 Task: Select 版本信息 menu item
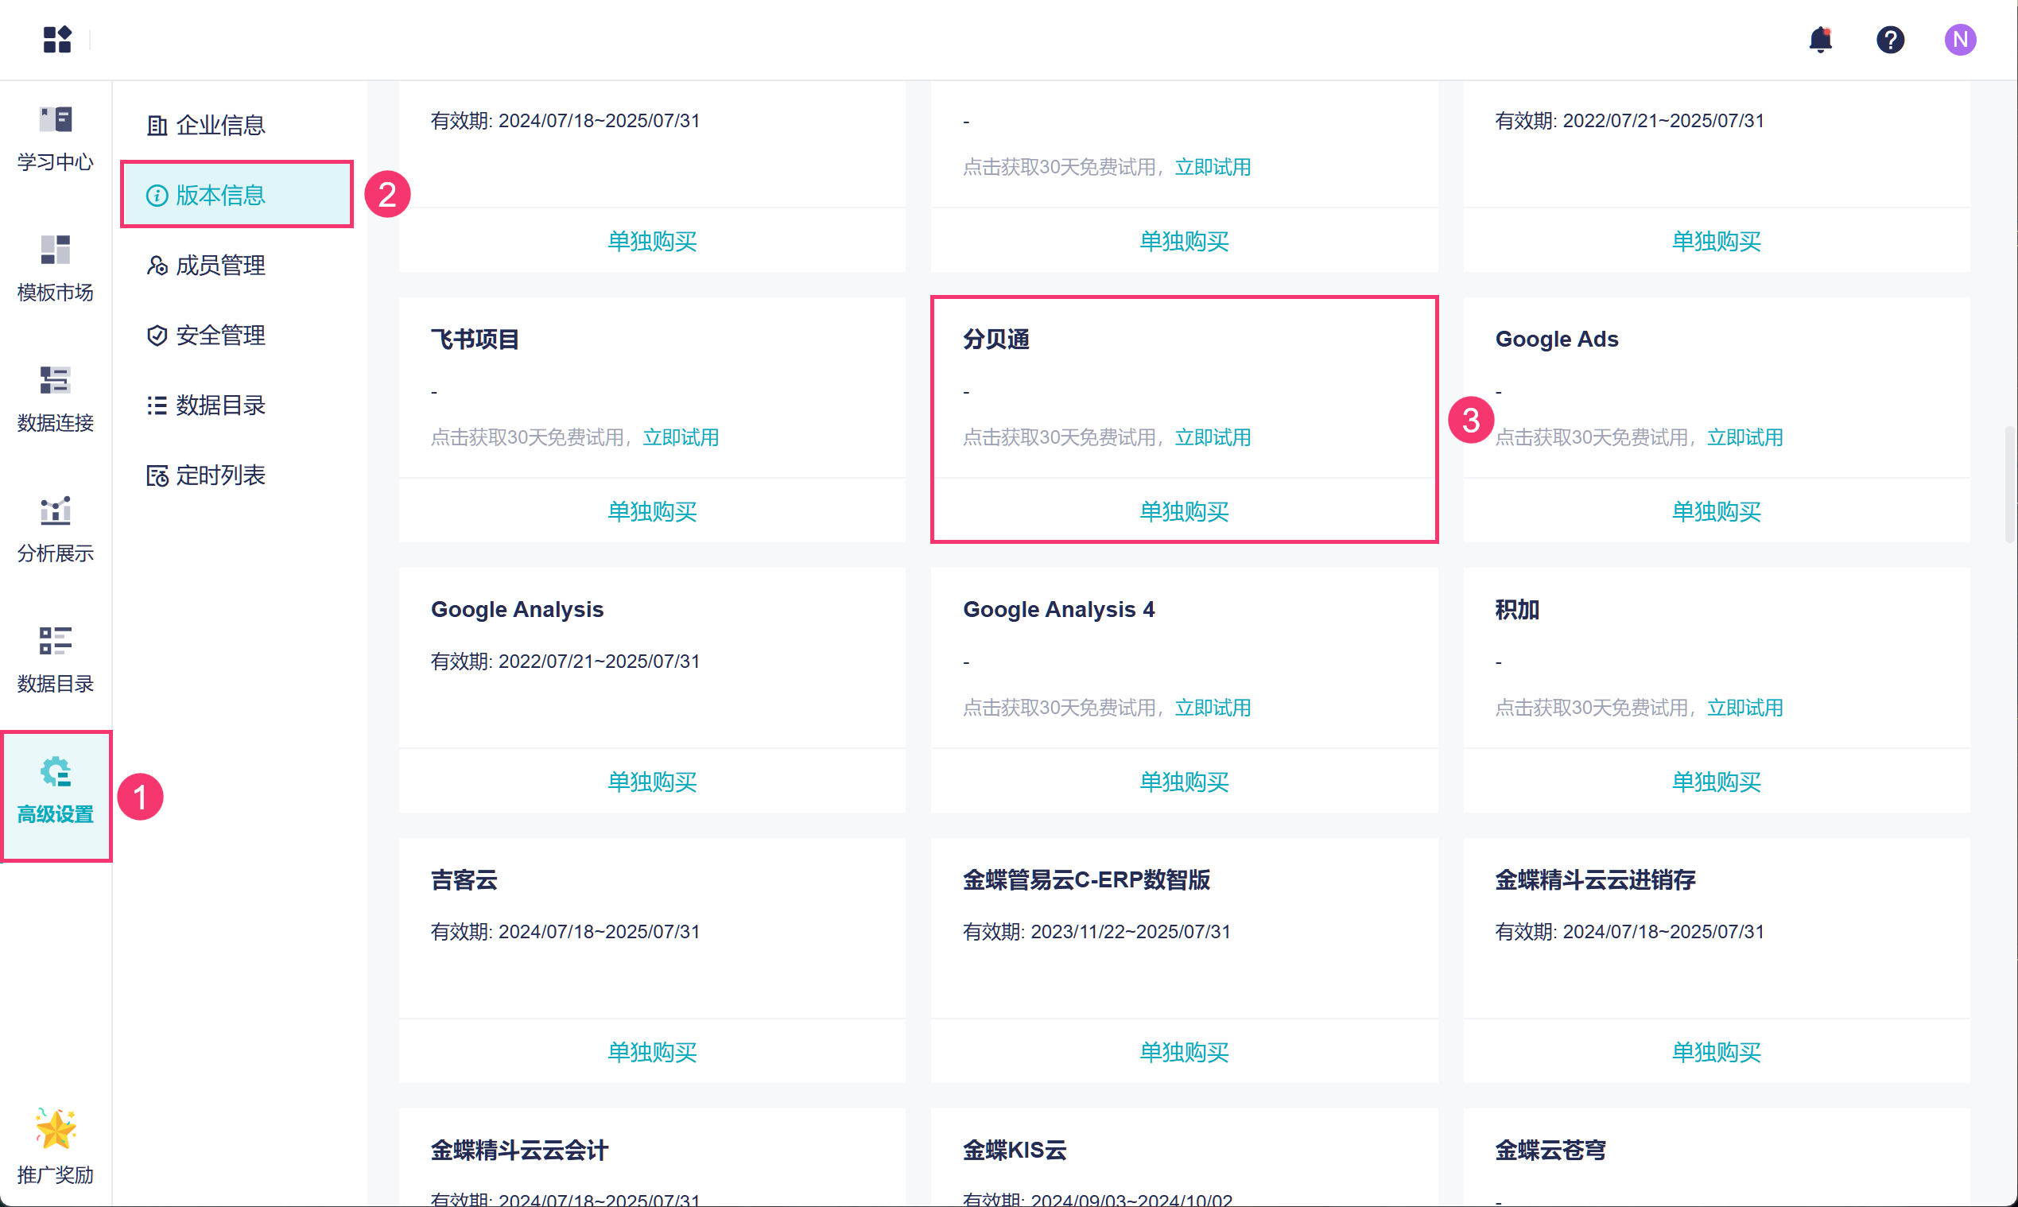[219, 195]
